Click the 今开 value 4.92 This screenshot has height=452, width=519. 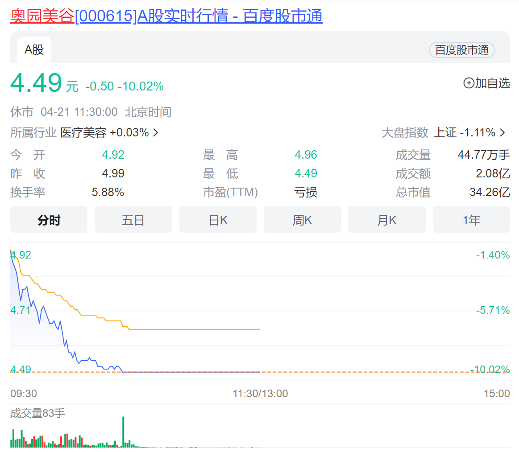[x=113, y=155]
